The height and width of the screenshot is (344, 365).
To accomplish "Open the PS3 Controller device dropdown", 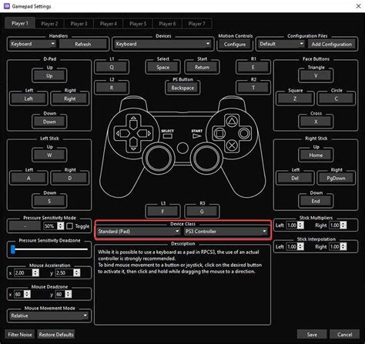I will pos(226,232).
